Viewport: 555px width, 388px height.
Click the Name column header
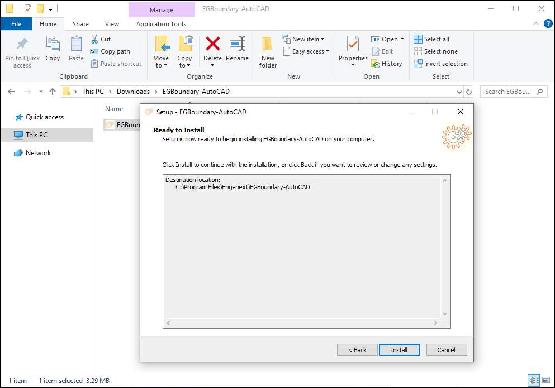[114, 109]
